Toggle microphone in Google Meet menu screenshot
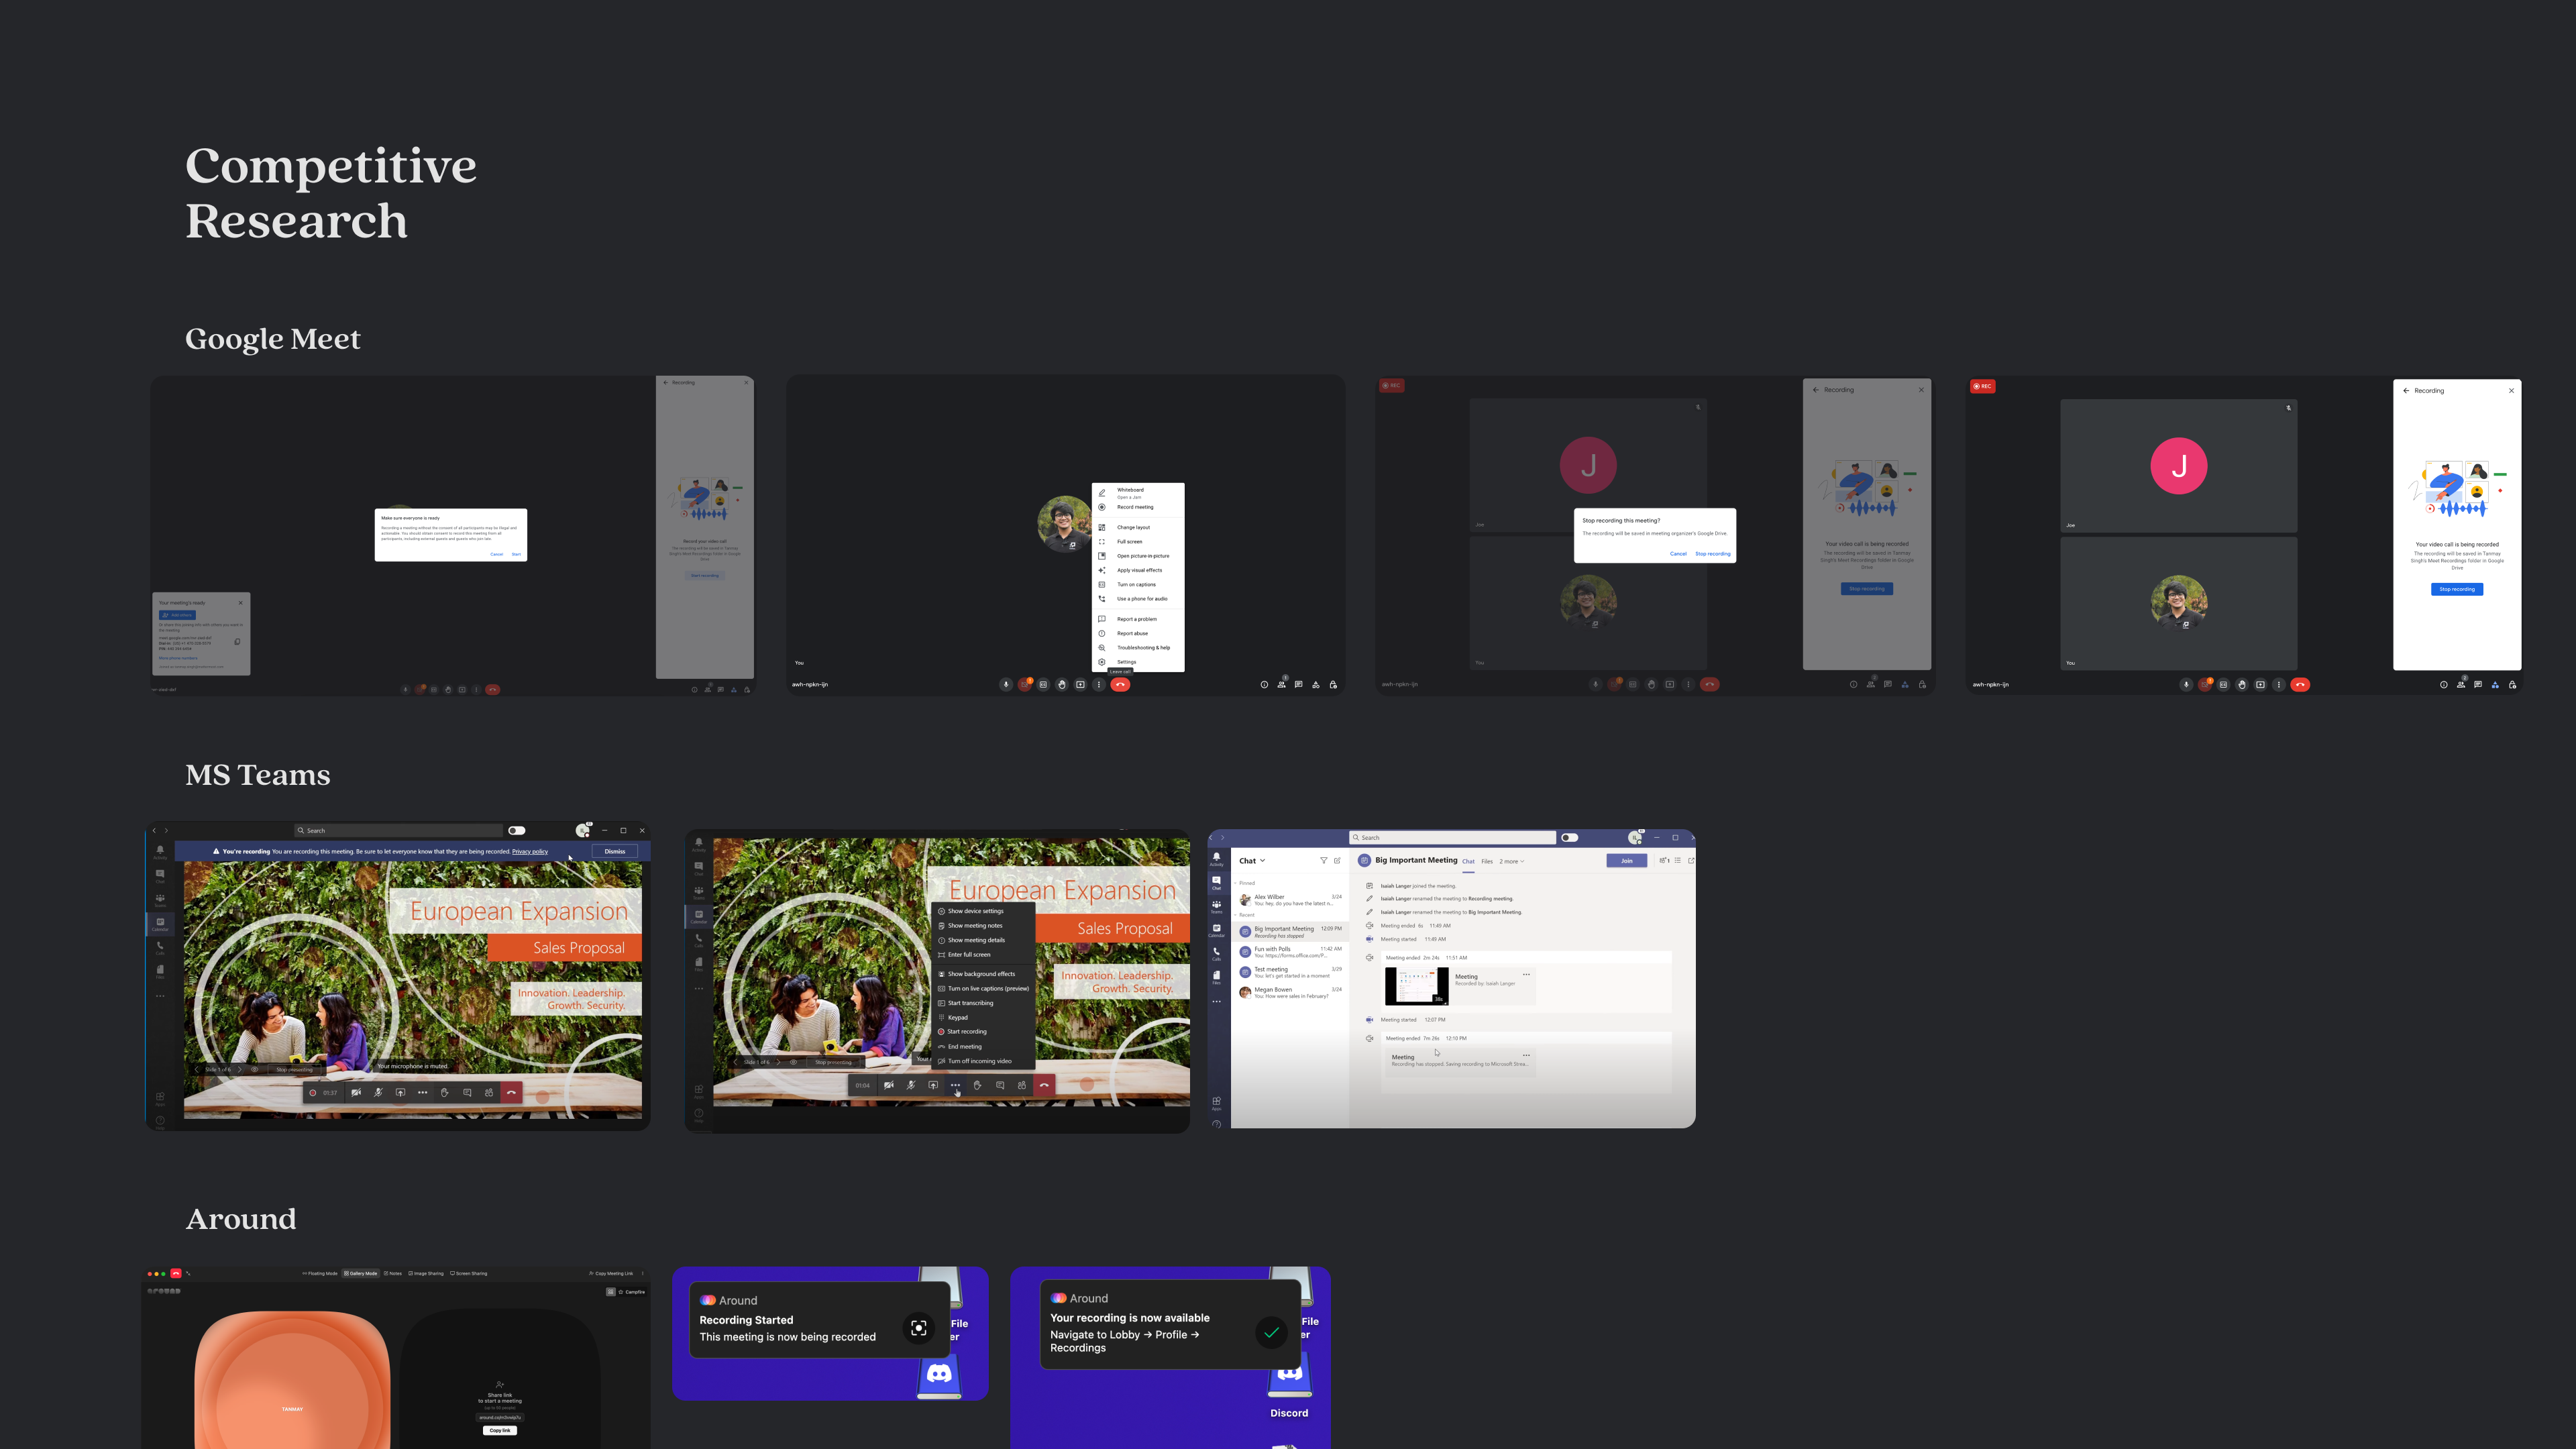Screen dimensions: 2576x1449 (x=1006, y=685)
